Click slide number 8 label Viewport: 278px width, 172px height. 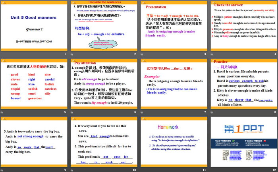pos(275,112)
